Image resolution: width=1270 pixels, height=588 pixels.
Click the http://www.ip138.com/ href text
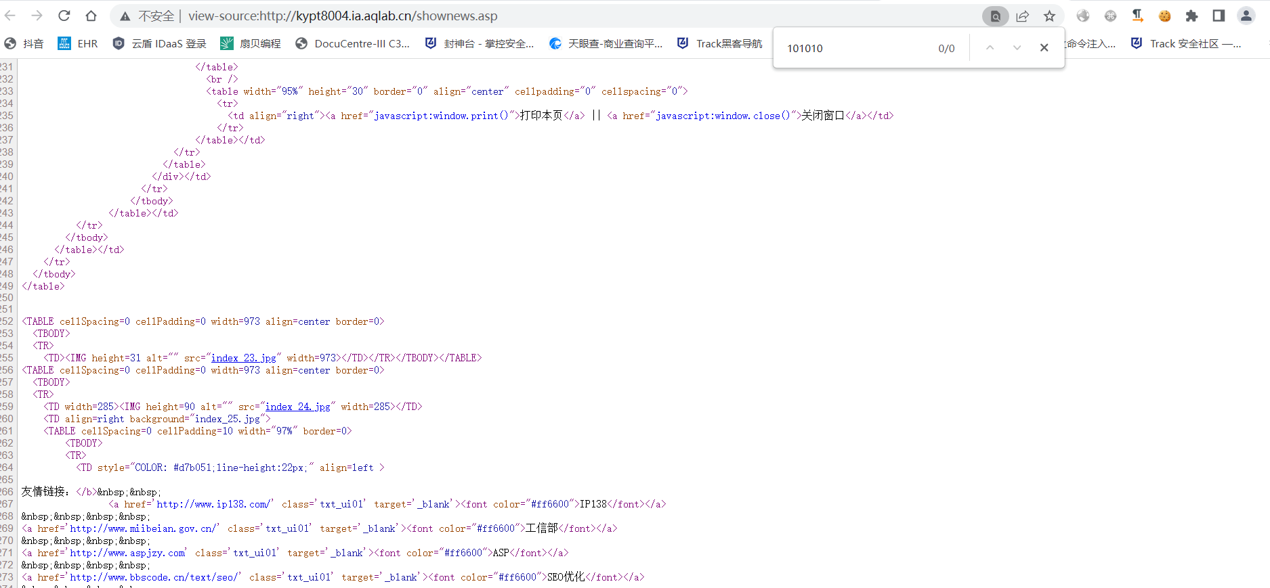(x=214, y=504)
